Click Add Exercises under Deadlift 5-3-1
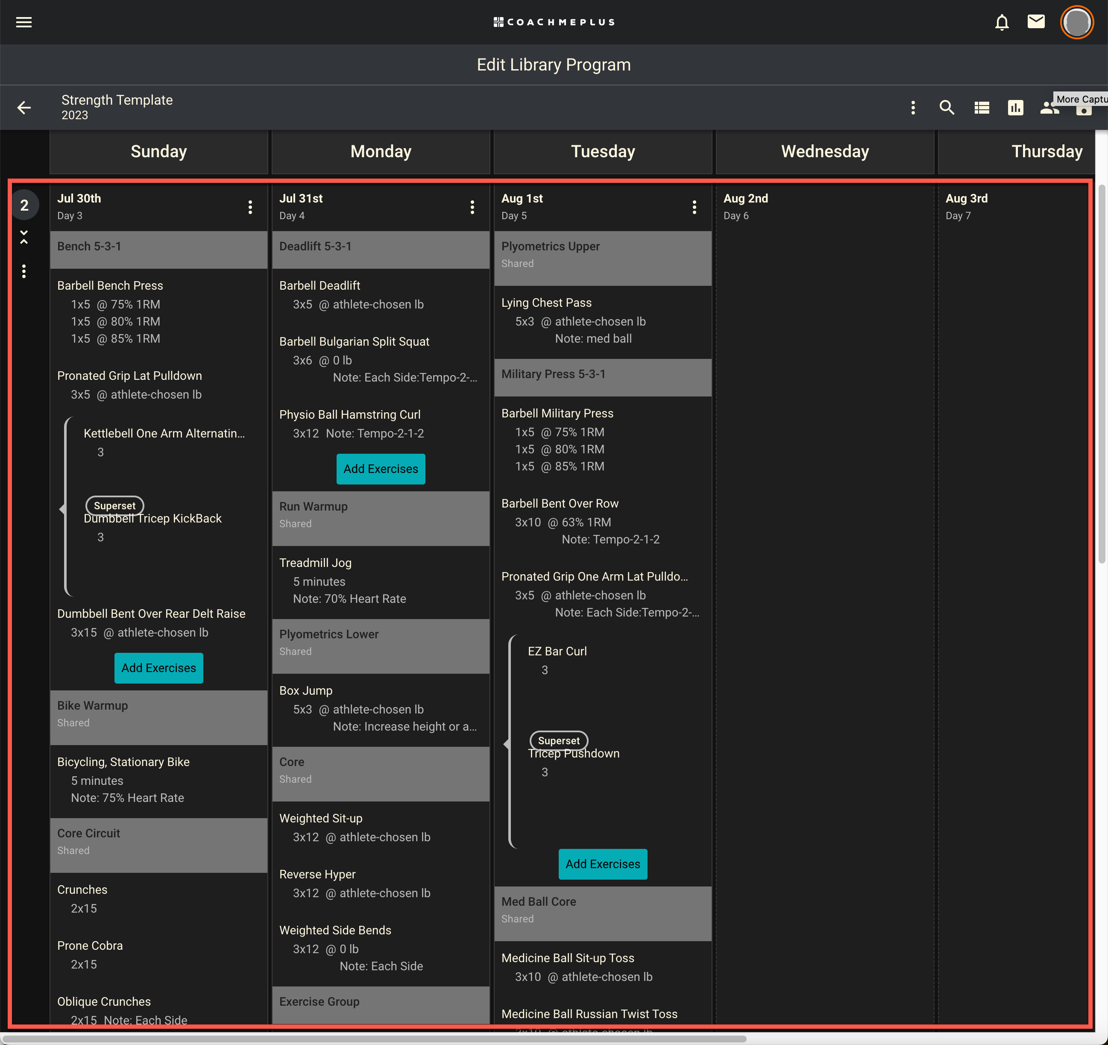This screenshot has height=1045, width=1108. [x=381, y=469]
